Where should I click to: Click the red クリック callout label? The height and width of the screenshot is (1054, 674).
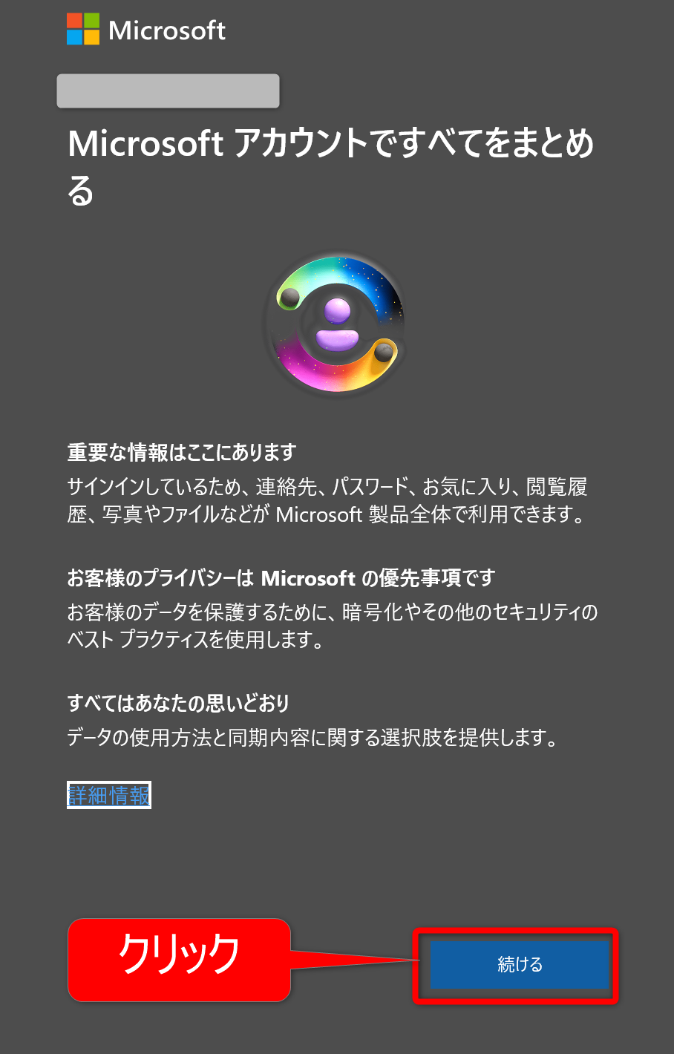179,960
